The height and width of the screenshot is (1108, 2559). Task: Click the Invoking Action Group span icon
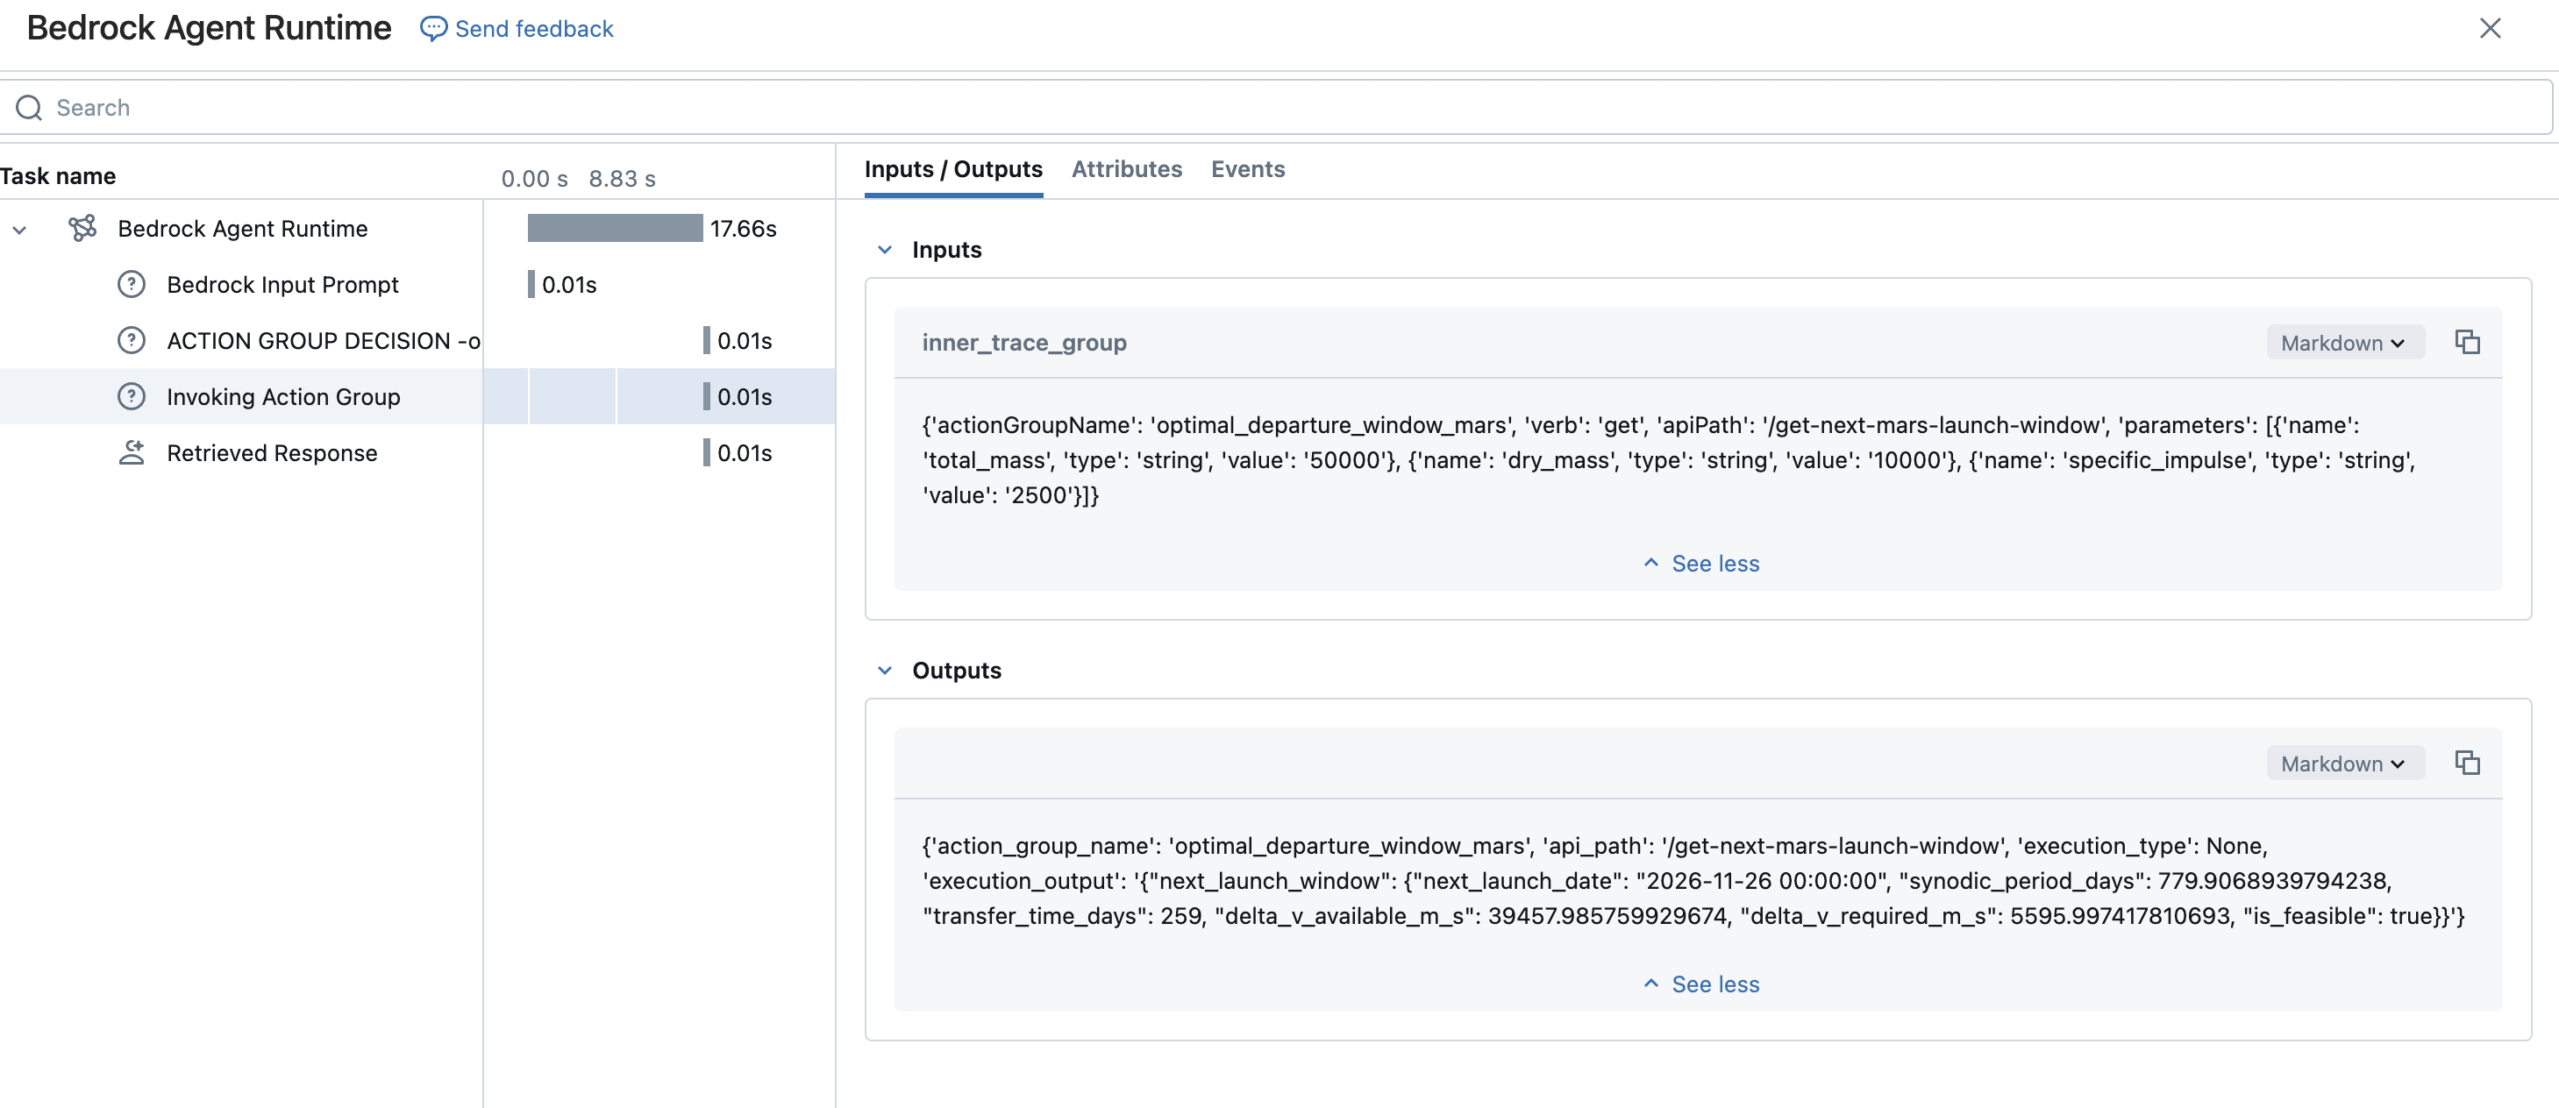(132, 397)
